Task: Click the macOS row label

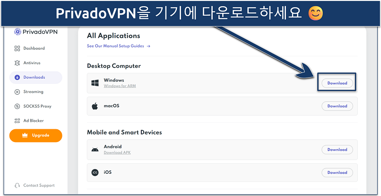Action: 112,106
